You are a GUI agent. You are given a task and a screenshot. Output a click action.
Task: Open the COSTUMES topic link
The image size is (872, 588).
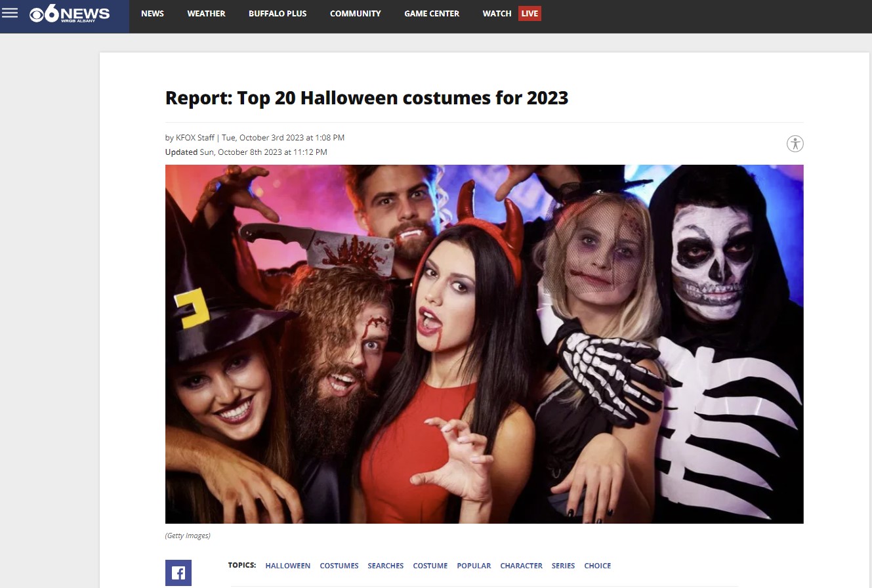coord(339,566)
